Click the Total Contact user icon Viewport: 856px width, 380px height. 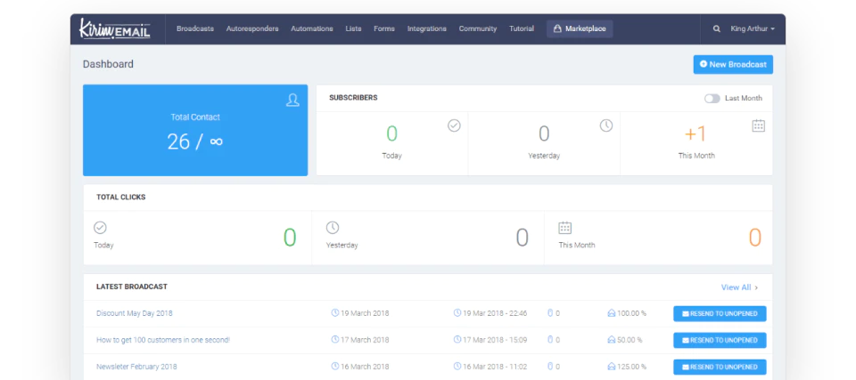click(x=292, y=100)
